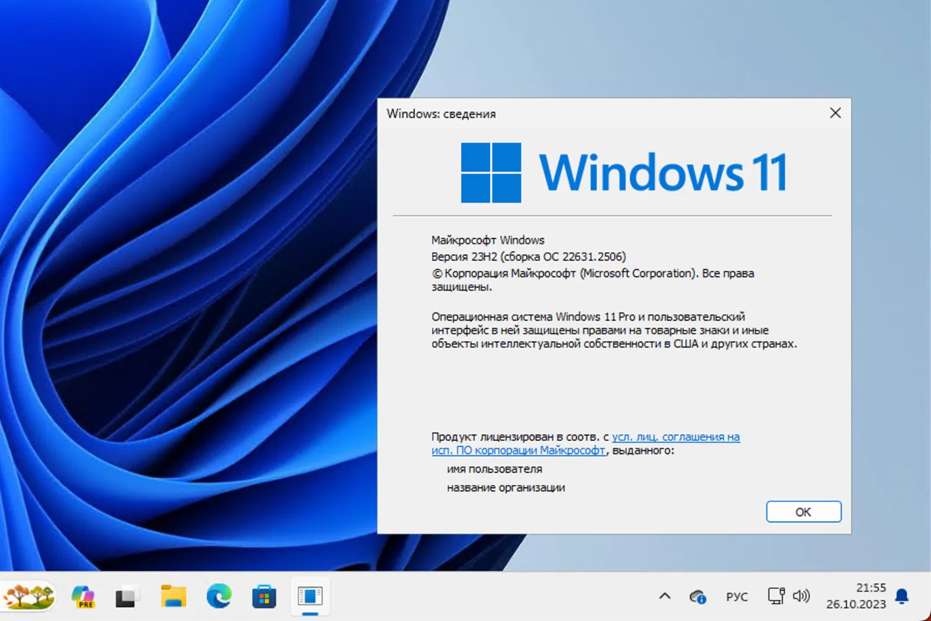The height and width of the screenshot is (621, 931).
Task: Open the Microsoft Store app
Action: (x=264, y=597)
